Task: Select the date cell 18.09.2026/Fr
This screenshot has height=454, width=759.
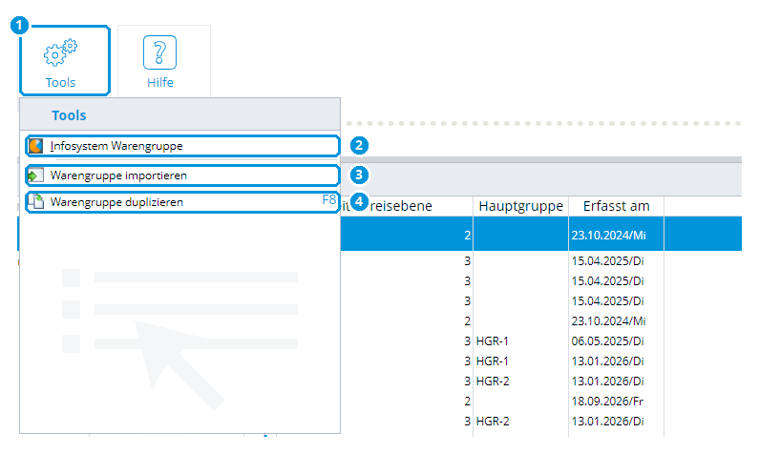Action: (x=607, y=402)
